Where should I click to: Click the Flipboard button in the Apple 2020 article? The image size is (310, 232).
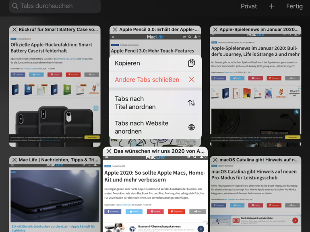pos(176,212)
